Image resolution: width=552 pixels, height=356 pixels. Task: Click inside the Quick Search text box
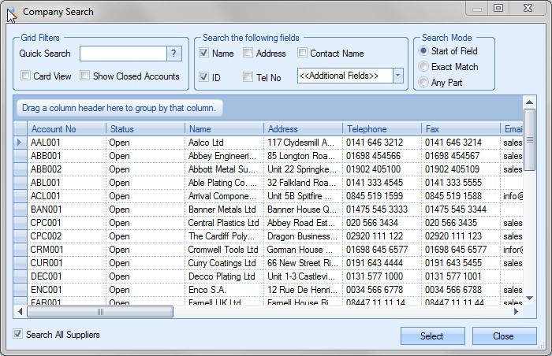click(122, 54)
